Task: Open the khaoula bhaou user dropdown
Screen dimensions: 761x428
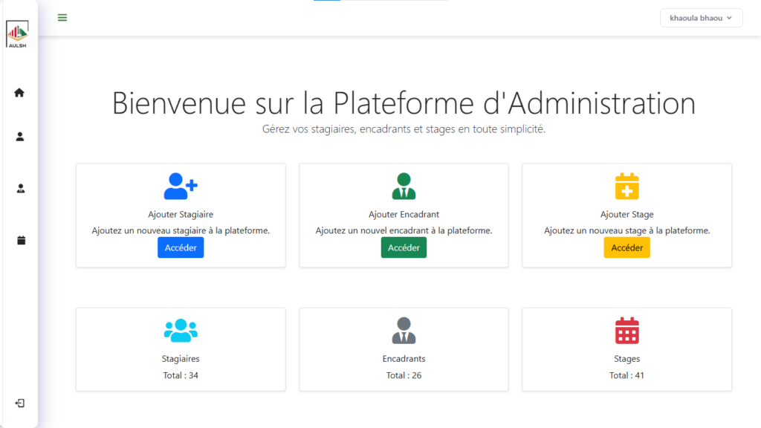Action: 701,18
